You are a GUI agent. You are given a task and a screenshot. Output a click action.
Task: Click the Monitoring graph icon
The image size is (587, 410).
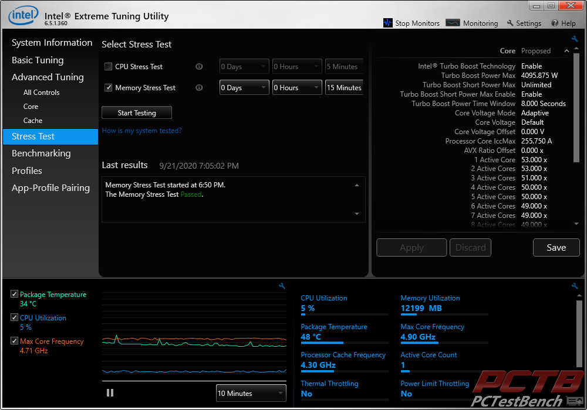coord(453,23)
